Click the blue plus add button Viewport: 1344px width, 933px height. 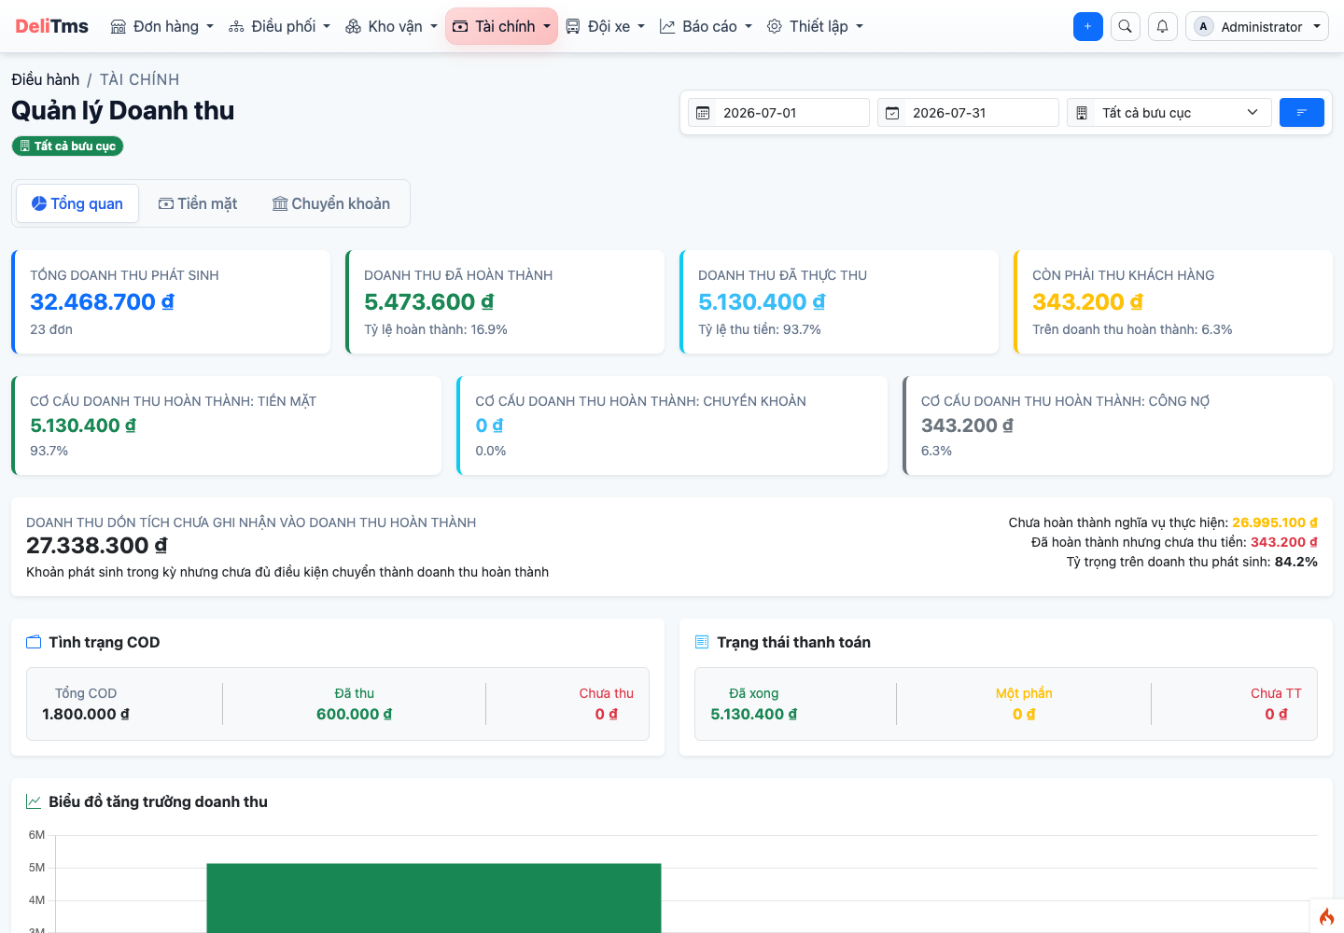(1088, 26)
